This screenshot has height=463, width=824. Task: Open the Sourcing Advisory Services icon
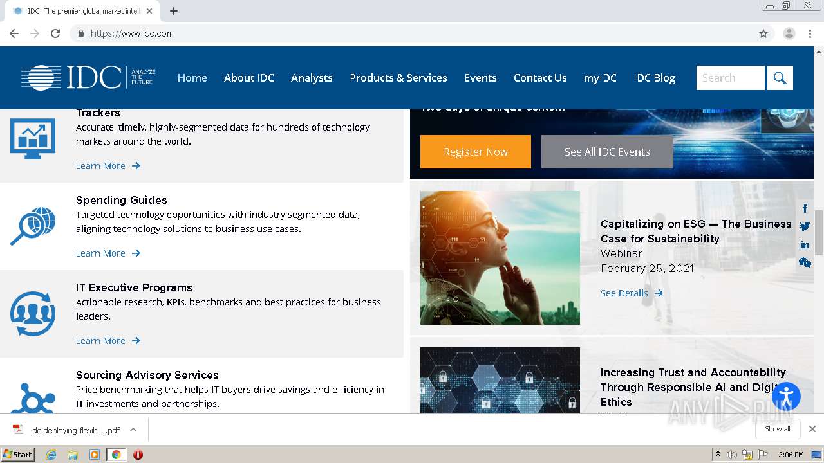pyautogui.click(x=33, y=398)
